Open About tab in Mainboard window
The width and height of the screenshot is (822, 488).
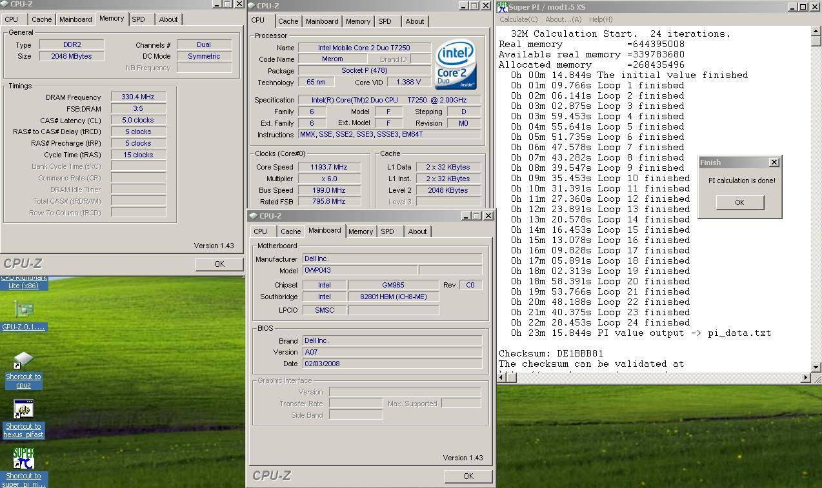click(x=417, y=231)
